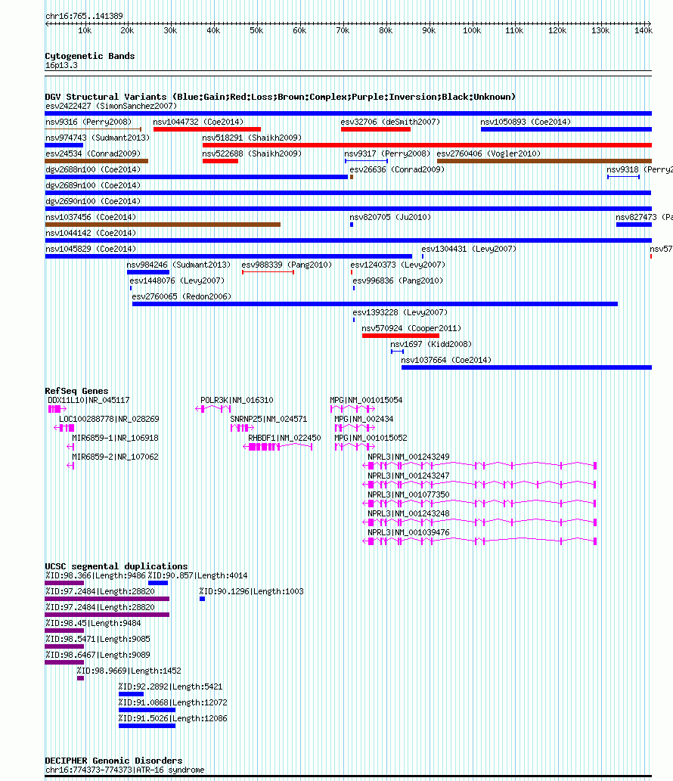Click the long blue bar under esv2760065 (Redon2006)
The height and width of the screenshot is (781, 673).
(x=375, y=305)
